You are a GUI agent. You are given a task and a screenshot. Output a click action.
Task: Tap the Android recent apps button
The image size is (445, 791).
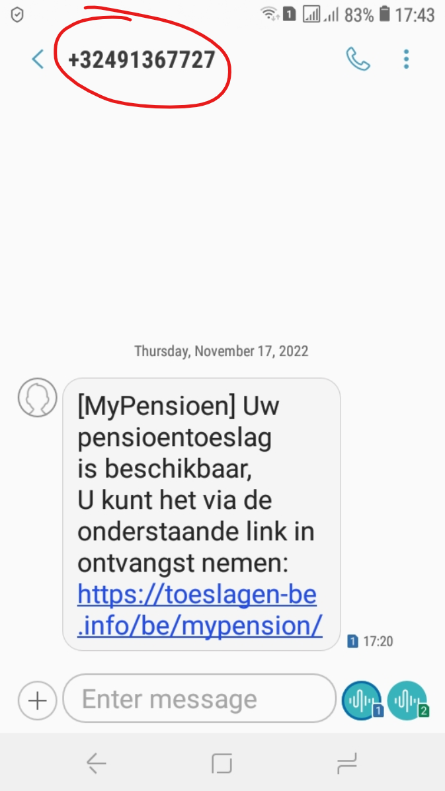(346, 763)
